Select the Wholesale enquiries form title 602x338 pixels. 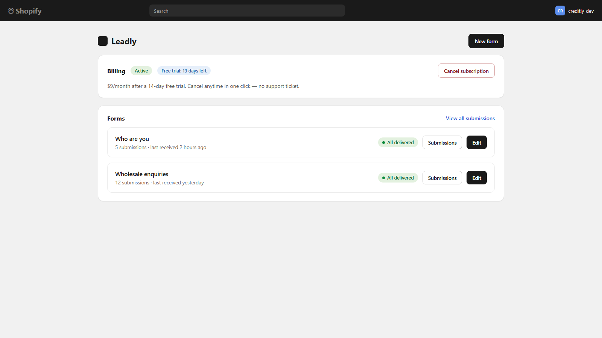[142, 174]
